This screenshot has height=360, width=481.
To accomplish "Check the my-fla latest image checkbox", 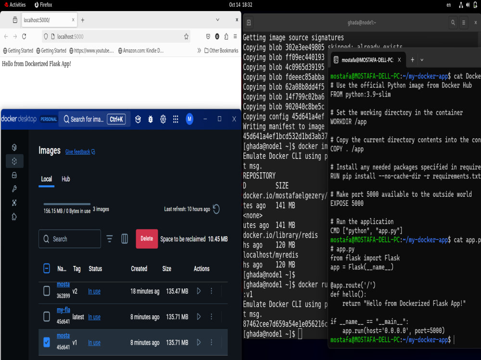I will (47, 316).
